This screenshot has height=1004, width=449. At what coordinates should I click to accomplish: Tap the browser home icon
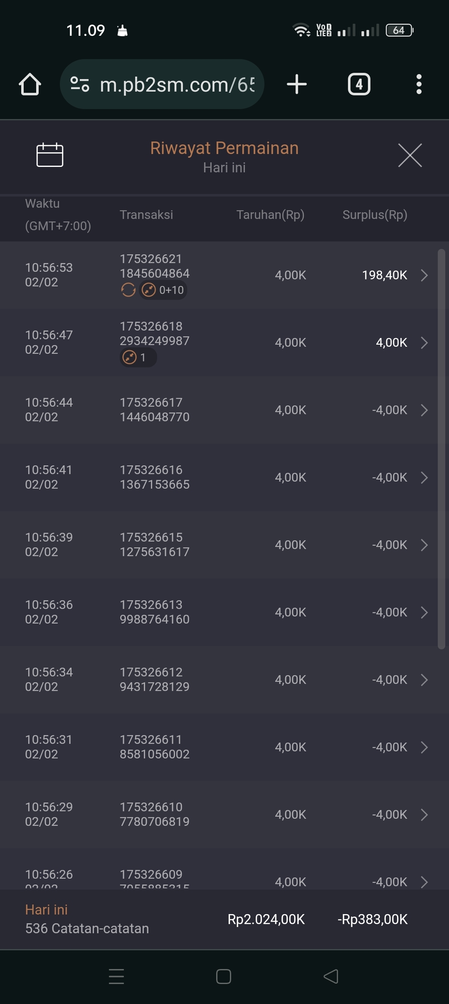(x=30, y=84)
